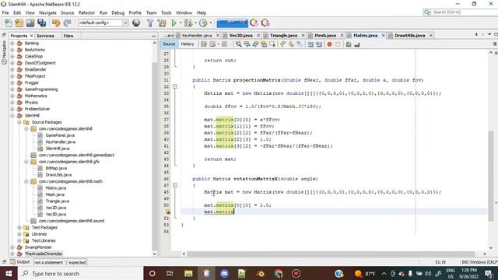This screenshot has width=498, height=280.
Task: Switch to the Triangle.java editor tab
Action: [283, 35]
